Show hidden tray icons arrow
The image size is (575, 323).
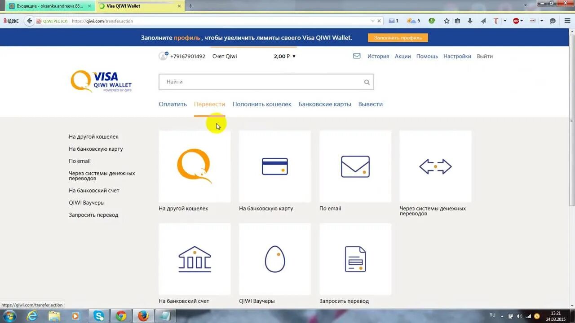click(502, 316)
